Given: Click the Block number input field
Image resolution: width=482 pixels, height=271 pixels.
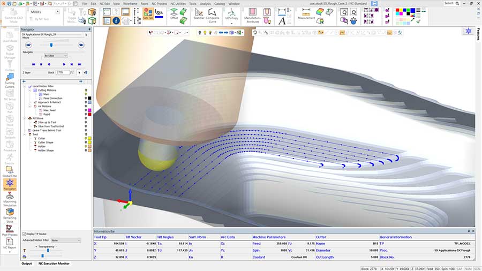Looking at the screenshot, I should tap(63, 72).
